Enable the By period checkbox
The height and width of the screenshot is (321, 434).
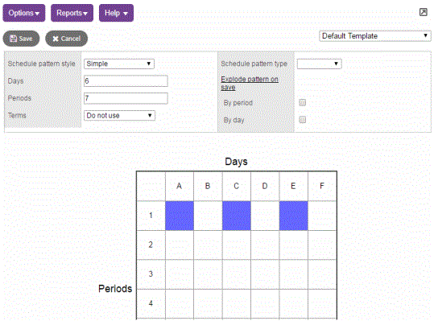click(x=303, y=103)
